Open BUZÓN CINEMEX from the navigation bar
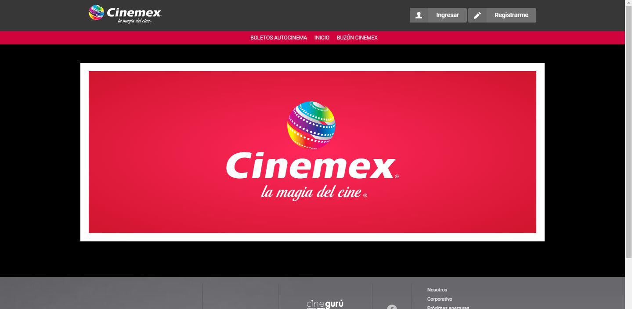 [357, 37]
